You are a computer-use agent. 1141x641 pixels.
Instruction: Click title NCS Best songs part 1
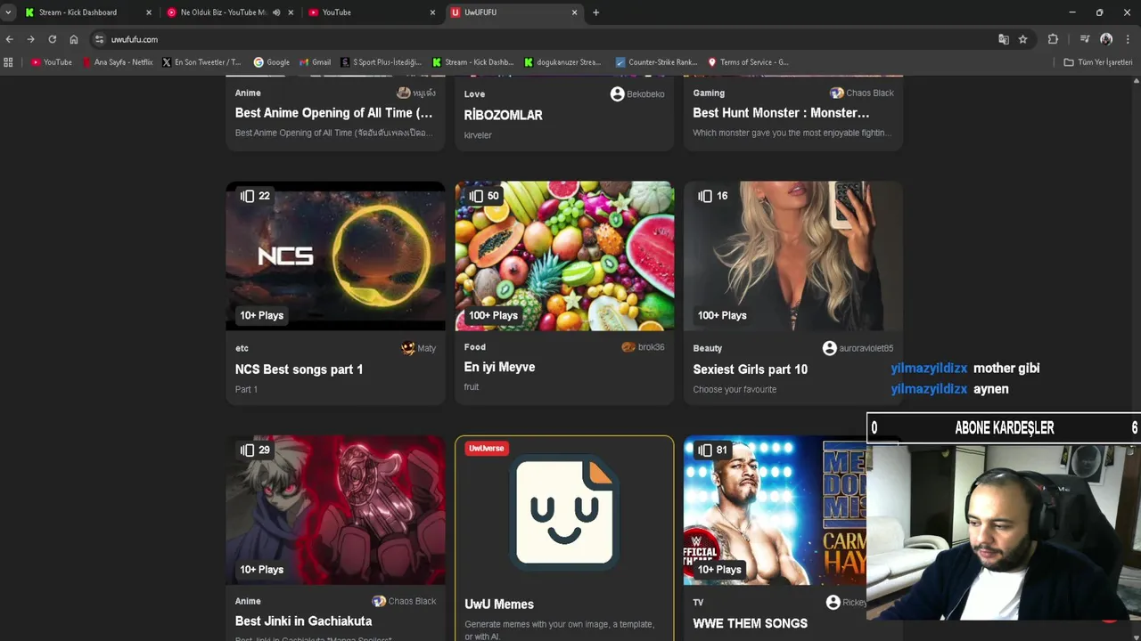pyautogui.click(x=299, y=369)
